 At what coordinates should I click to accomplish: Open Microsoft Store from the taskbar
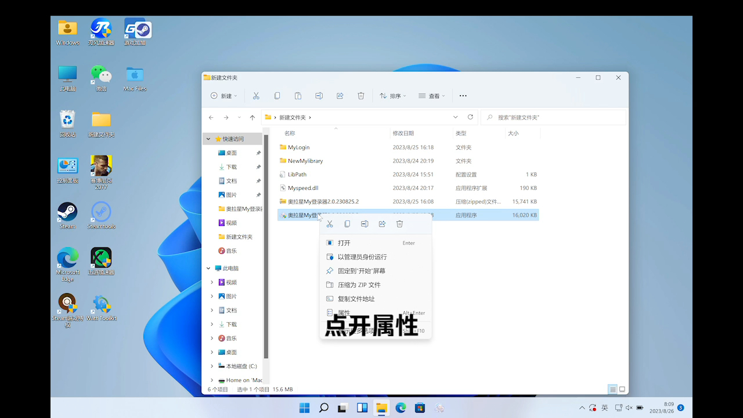point(420,408)
